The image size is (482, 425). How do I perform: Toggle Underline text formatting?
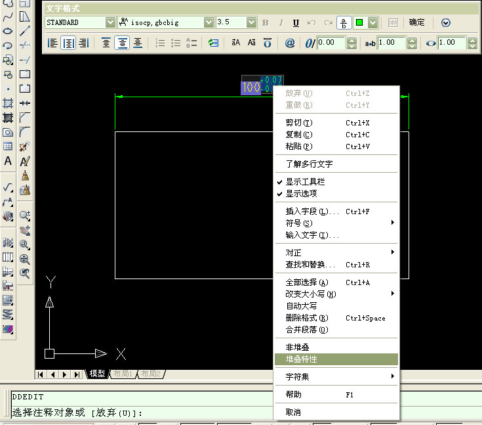point(296,22)
